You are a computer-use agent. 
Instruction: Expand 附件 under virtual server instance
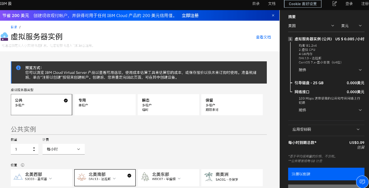330,70
